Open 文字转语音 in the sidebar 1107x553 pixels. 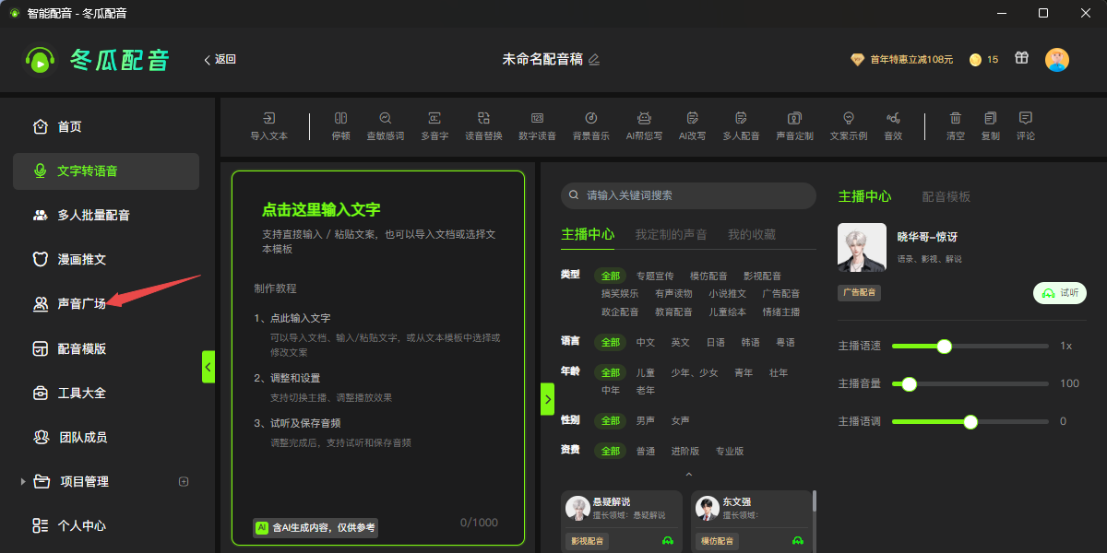coord(106,171)
